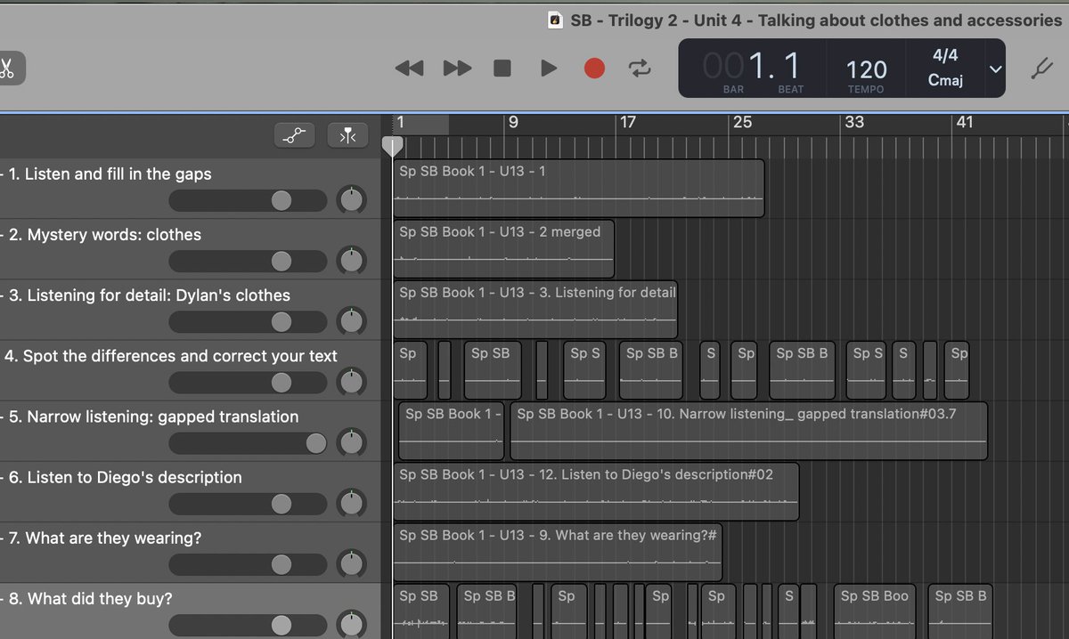This screenshot has width=1069, height=639.
Task: Select region '9. What are they wearing?#'
Action: tap(558, 552)
